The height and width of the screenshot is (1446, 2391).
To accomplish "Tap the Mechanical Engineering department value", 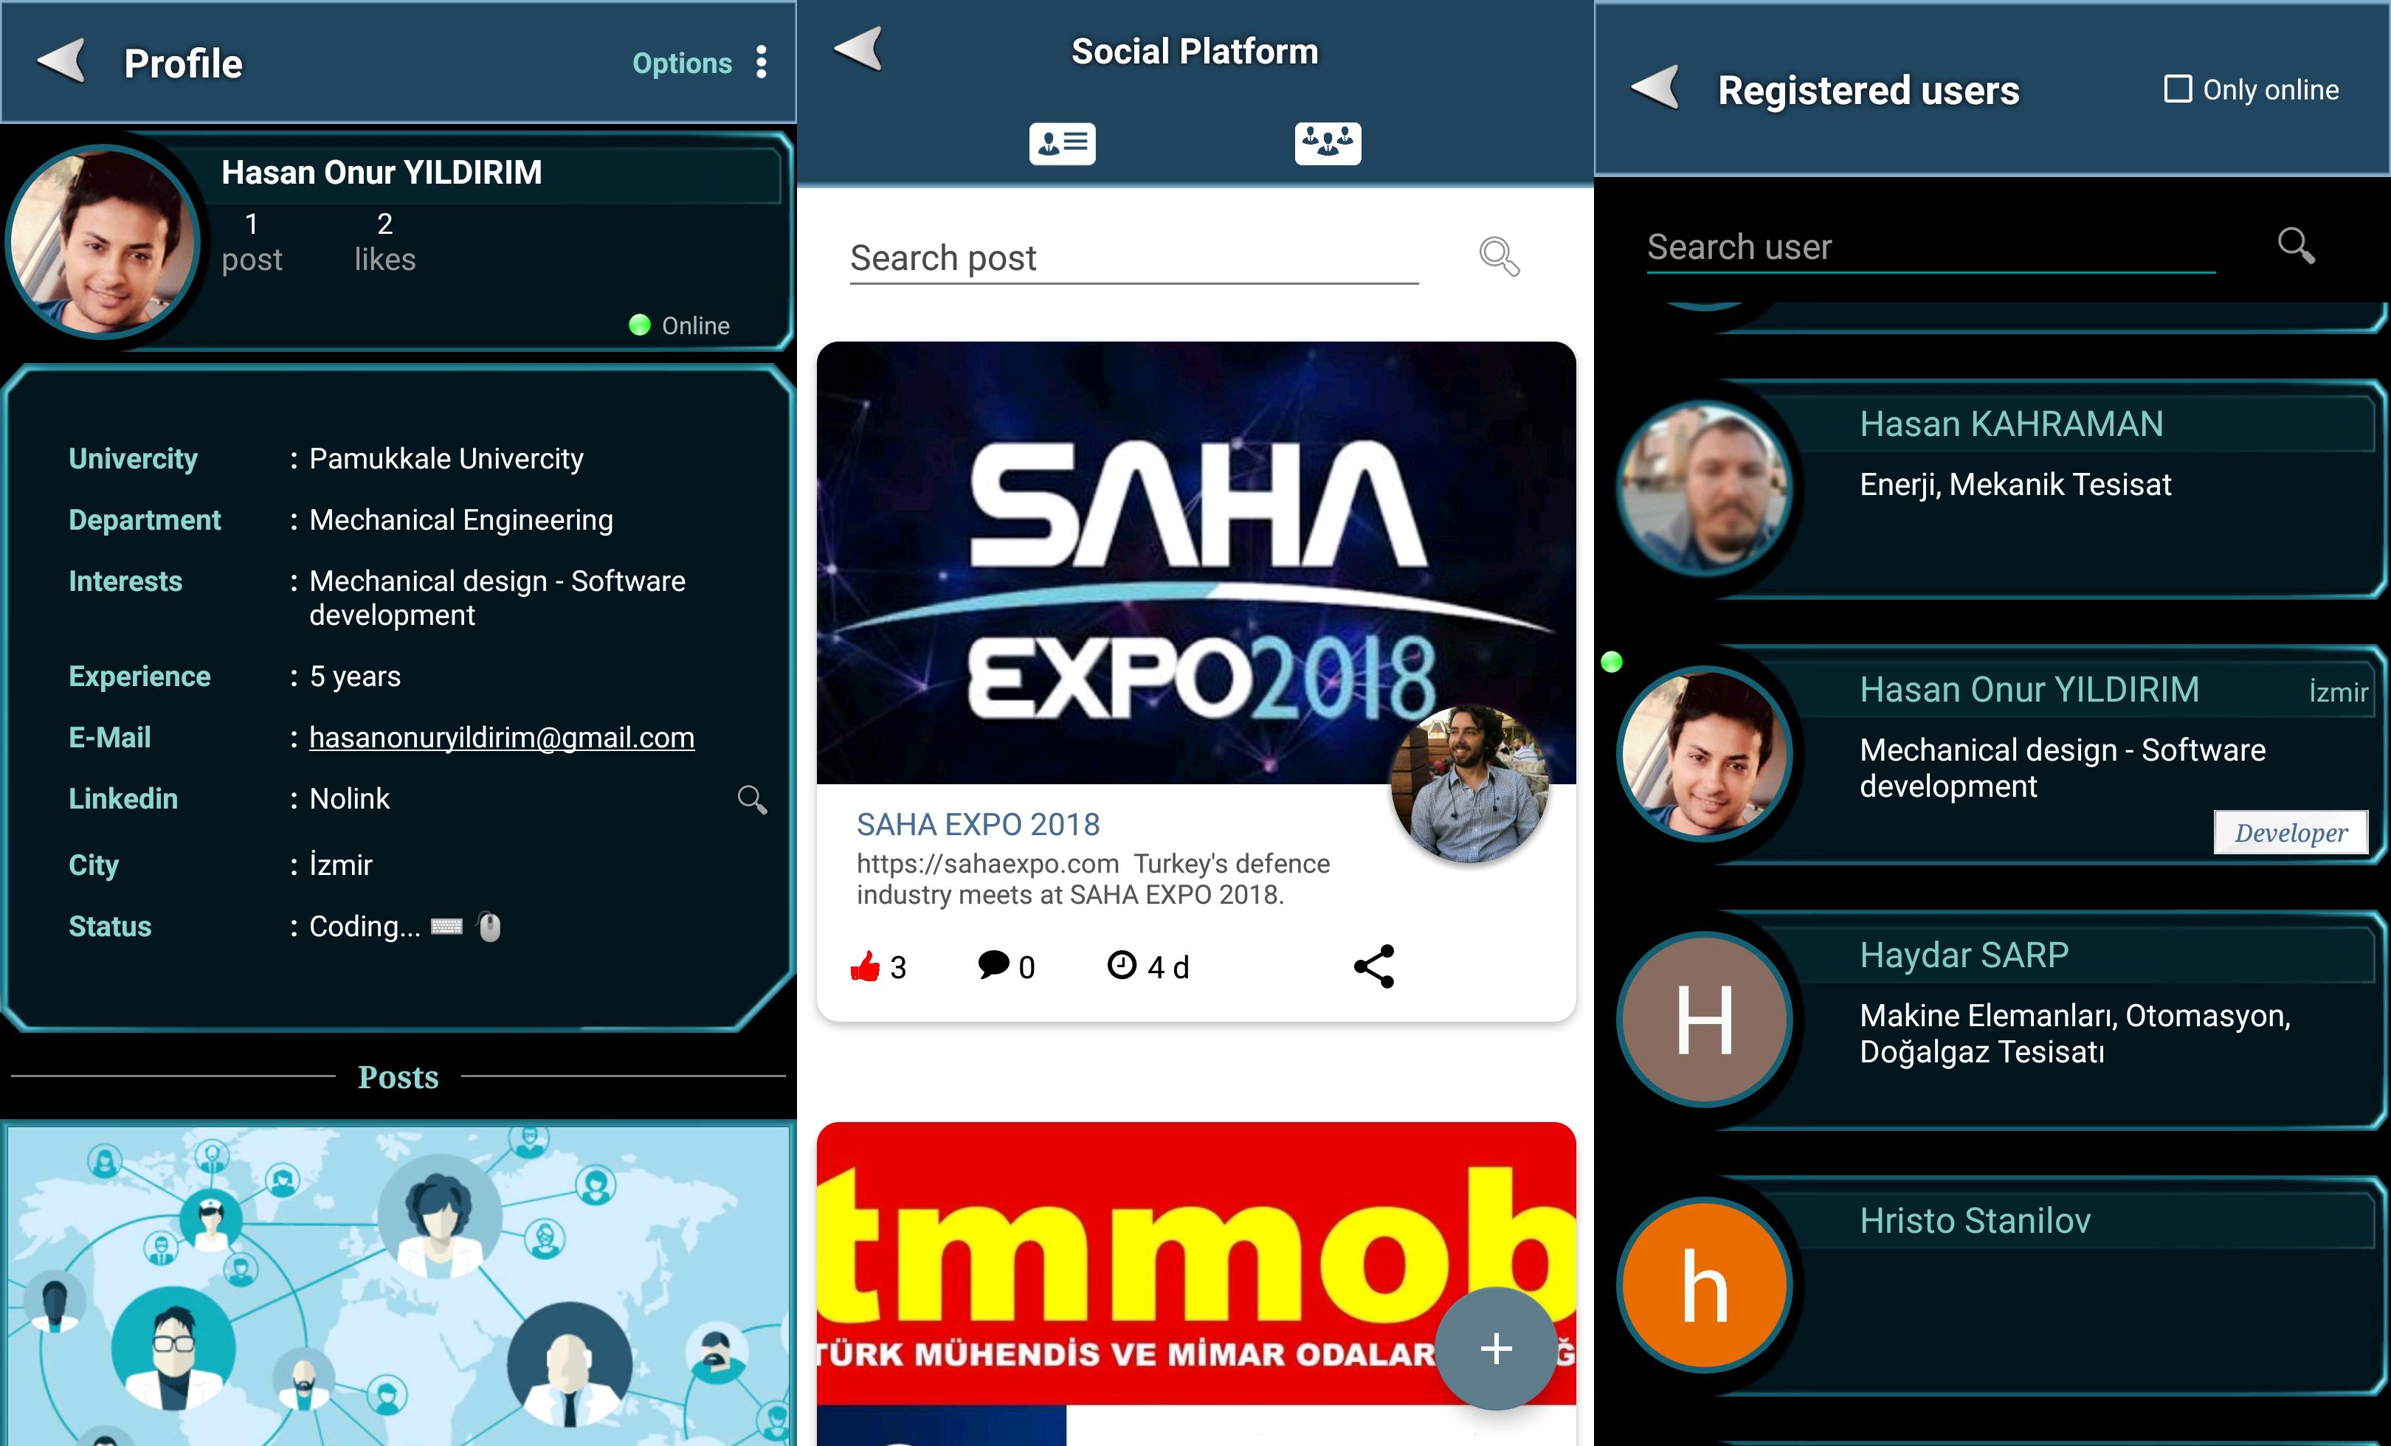I will (x=461, y=520).
